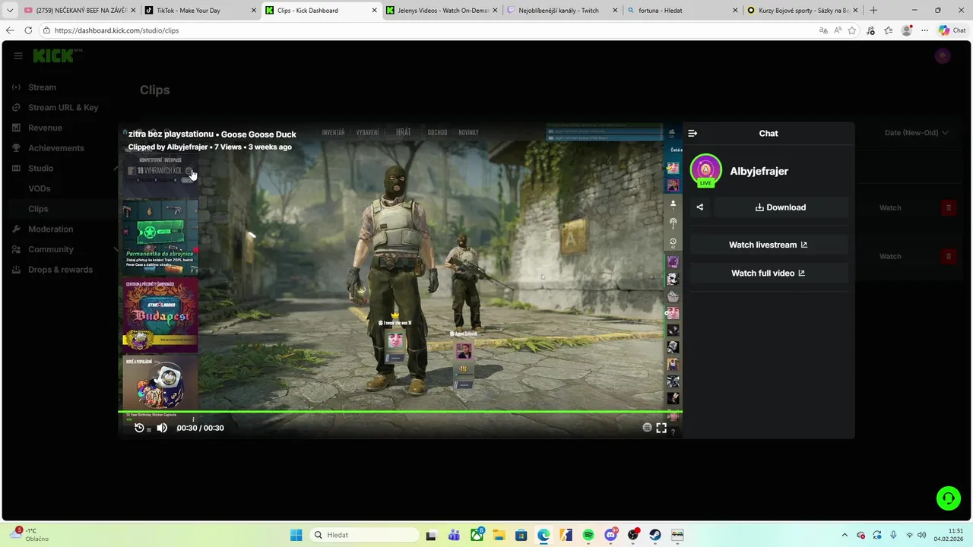Open the tab search dropdown arrow

click(10, 11)
